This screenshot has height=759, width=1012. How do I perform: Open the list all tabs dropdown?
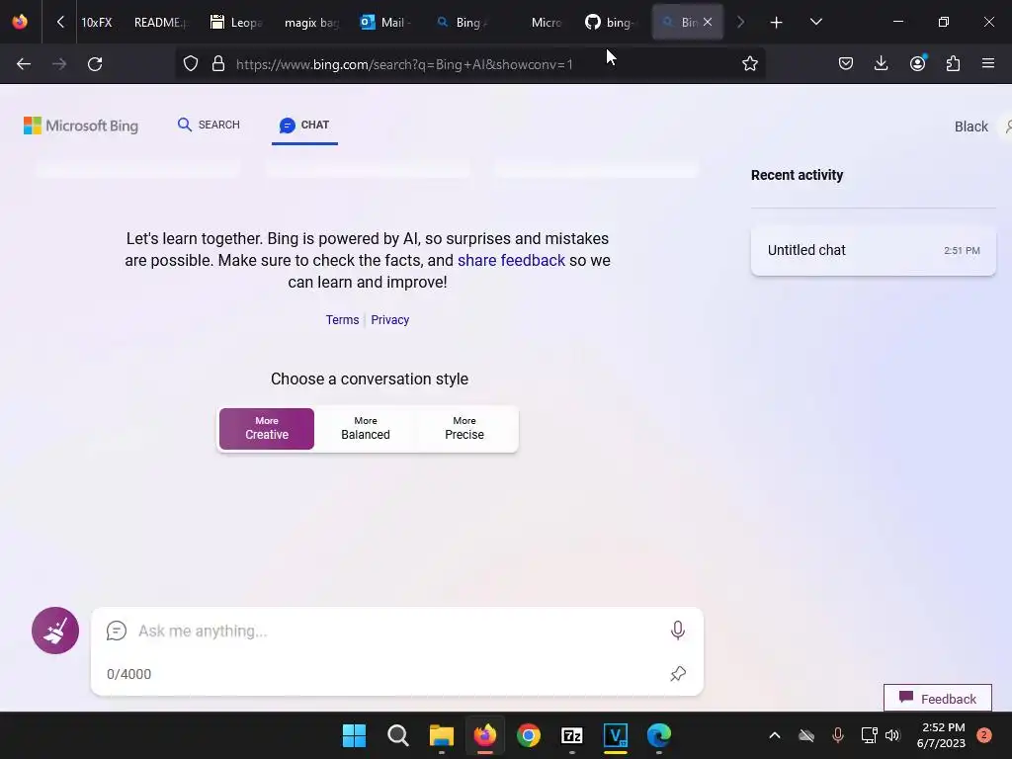pos(815,22)
